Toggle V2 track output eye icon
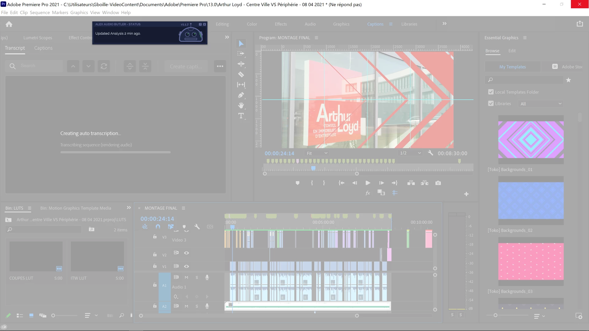Screen dimensions: 589x331 pyautogui.click(x=186, y=253)
